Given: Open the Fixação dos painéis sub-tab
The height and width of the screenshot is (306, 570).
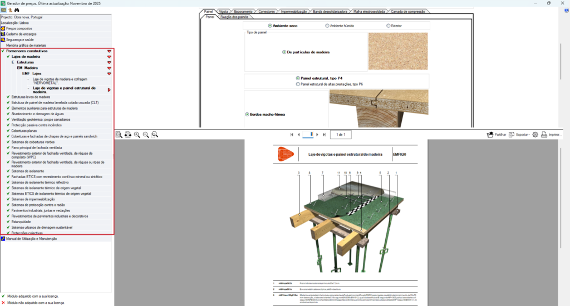Looking at the screenshot, I should 234,17.
